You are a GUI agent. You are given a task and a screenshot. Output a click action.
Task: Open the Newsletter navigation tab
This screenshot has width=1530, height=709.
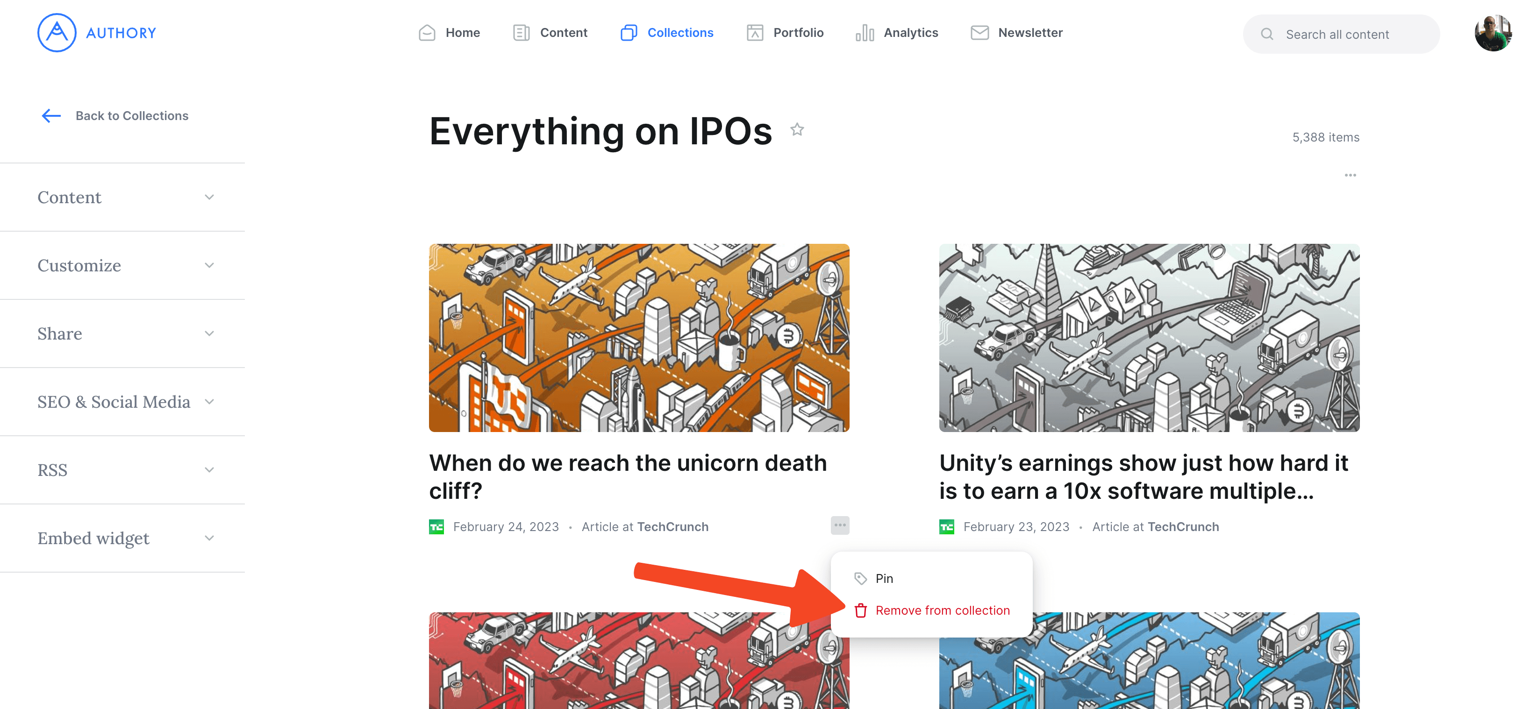(x=1017, y=33)
